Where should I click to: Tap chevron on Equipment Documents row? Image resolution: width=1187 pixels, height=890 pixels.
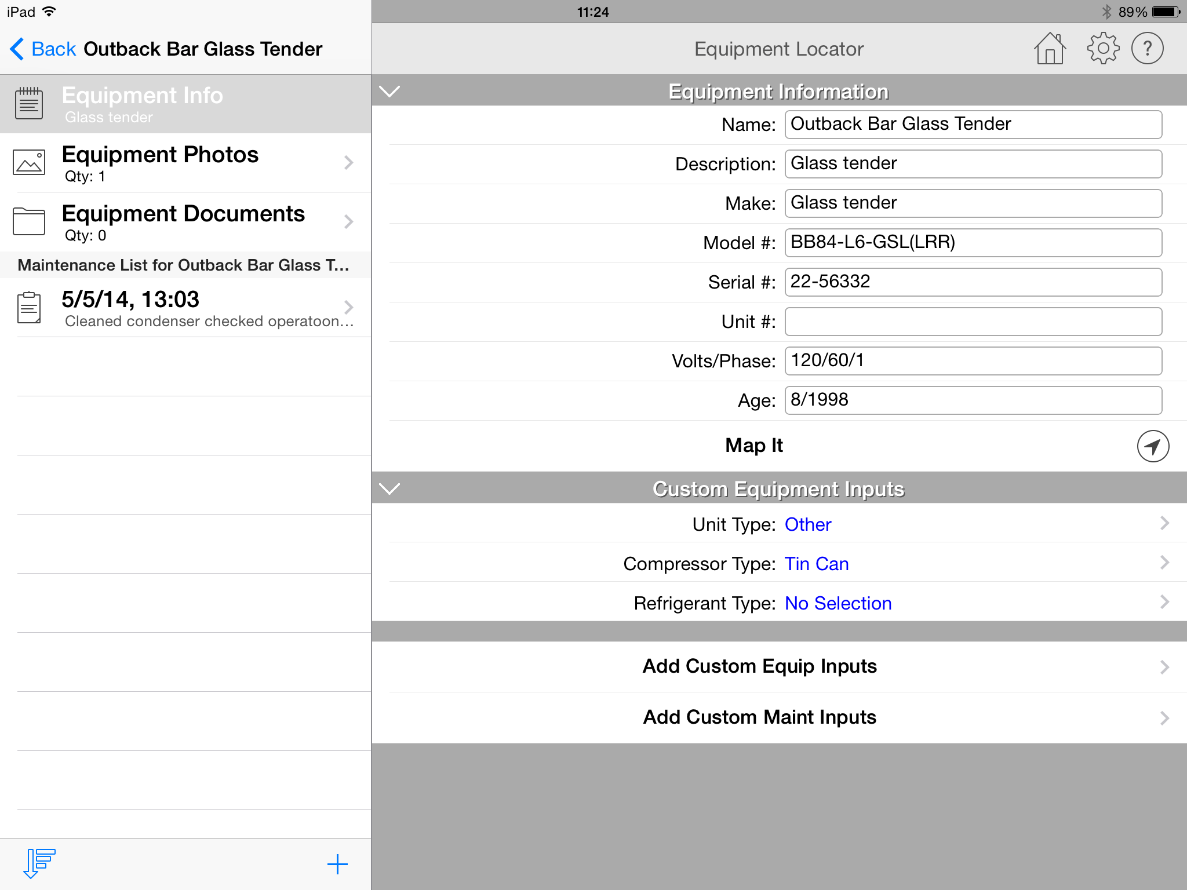point(348,222)
